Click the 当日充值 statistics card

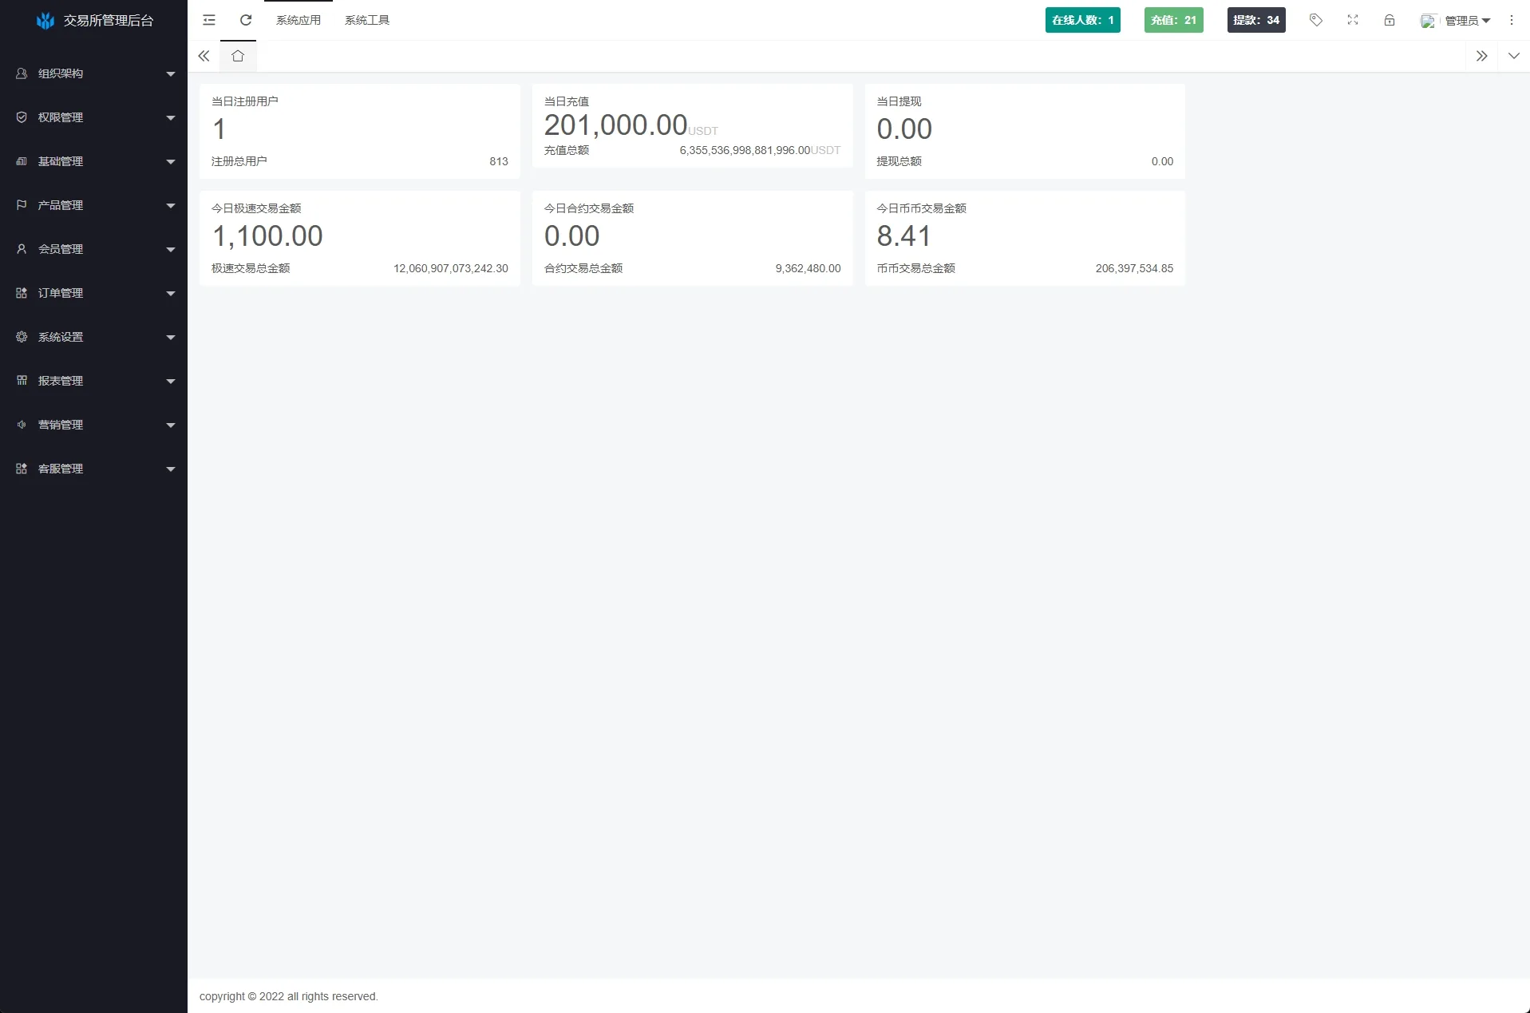(x=692, y=126)
